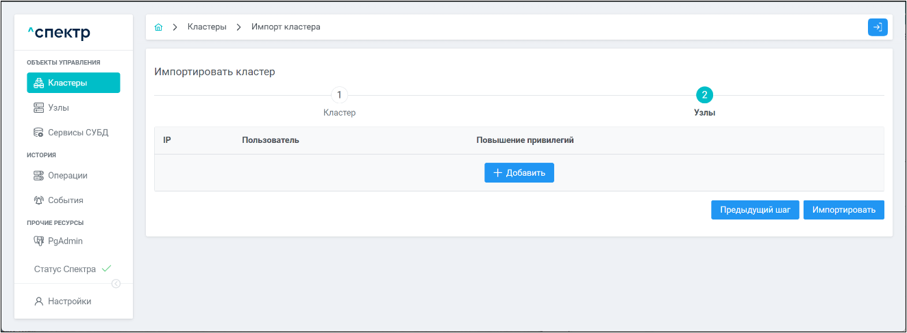Select step 2 Узлы circle
Image resolution: width=907 pixels, height=333 pixels.
pos(704,95)
